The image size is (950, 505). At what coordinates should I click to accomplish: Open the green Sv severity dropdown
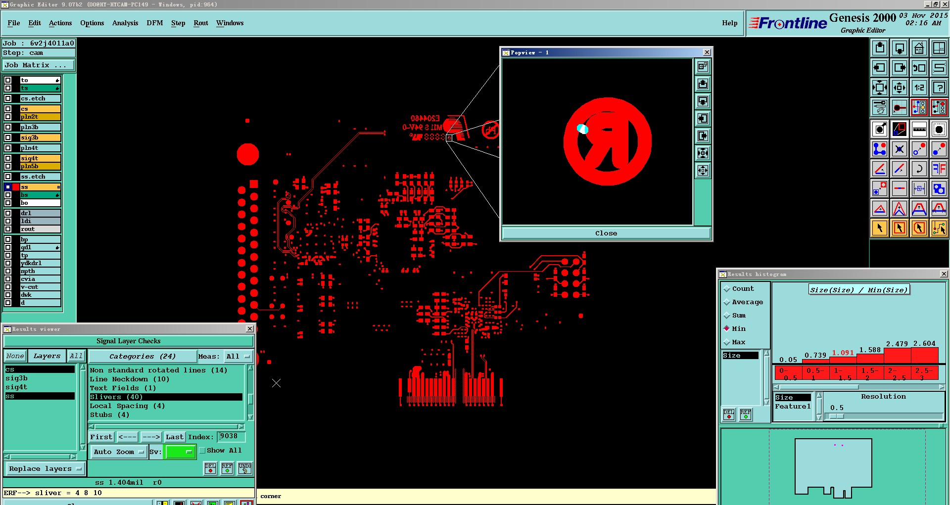[x=181, y=452]
